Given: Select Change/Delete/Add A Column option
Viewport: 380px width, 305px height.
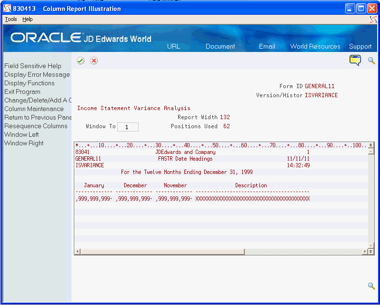Looking at the screenshot, I should pyautogui.click(x=38, y=100).
